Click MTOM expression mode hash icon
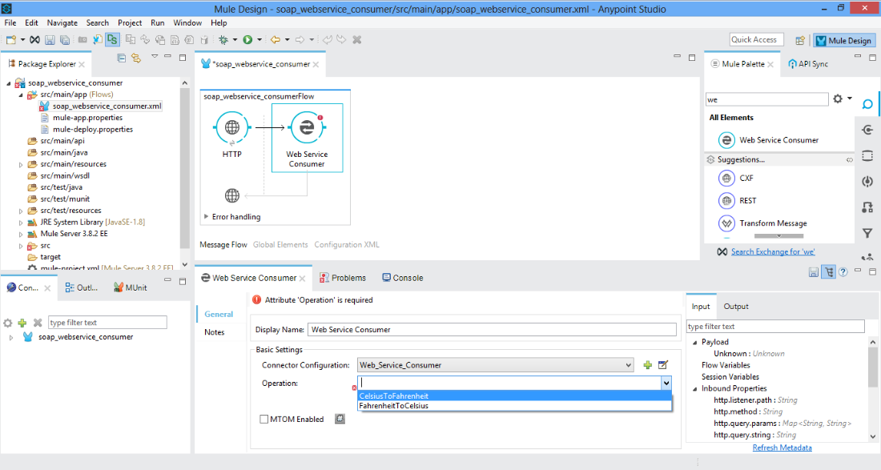The width and height of the screenshot is (881, 470). 340,419
